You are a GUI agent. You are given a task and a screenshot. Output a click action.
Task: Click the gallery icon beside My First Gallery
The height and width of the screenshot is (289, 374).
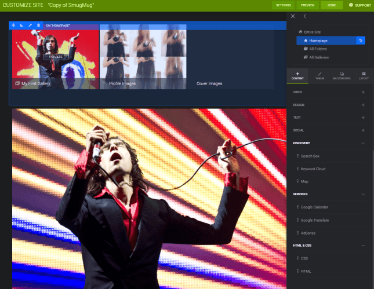(17, 83)
